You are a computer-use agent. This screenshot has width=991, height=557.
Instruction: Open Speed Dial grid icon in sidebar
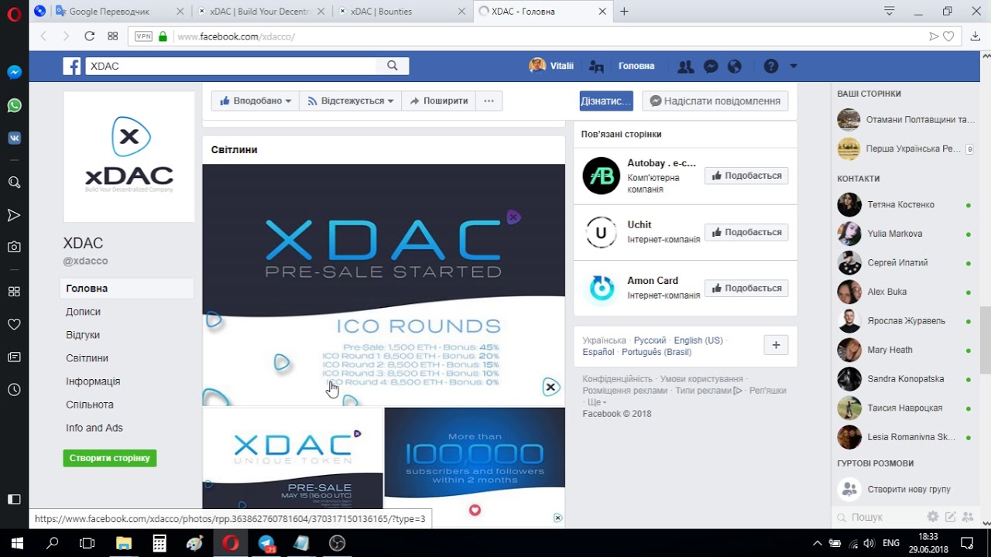(14, 292)
